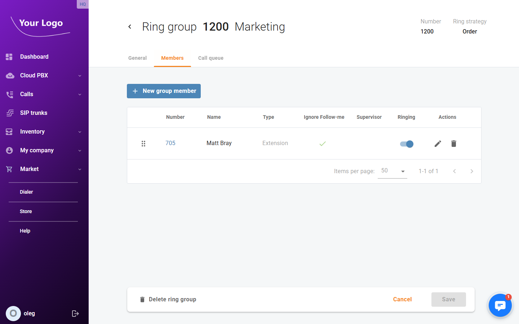Open the items per page dropdown
The image size is (519, 324).
point(392,171)
